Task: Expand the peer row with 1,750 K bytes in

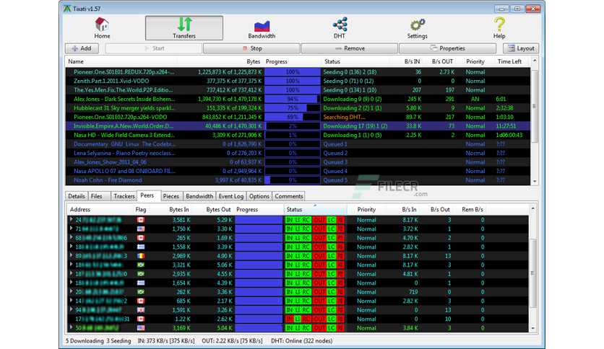Action: click(71, 229)
